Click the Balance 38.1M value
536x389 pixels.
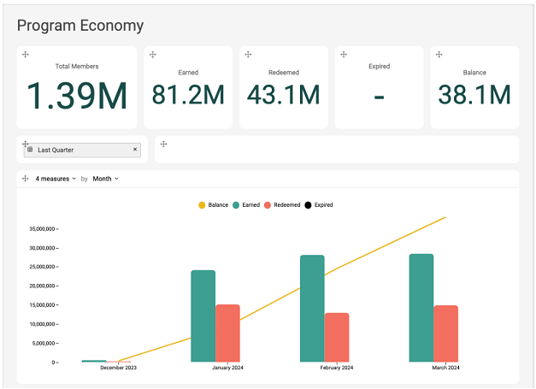pyautogui.click(x=474, y=95)
